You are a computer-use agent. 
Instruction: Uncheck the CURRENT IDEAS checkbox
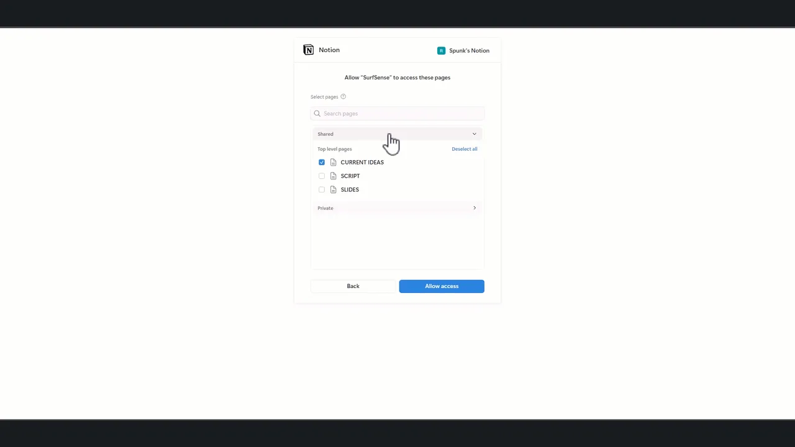pyautogui.click(x=322, y=162)
